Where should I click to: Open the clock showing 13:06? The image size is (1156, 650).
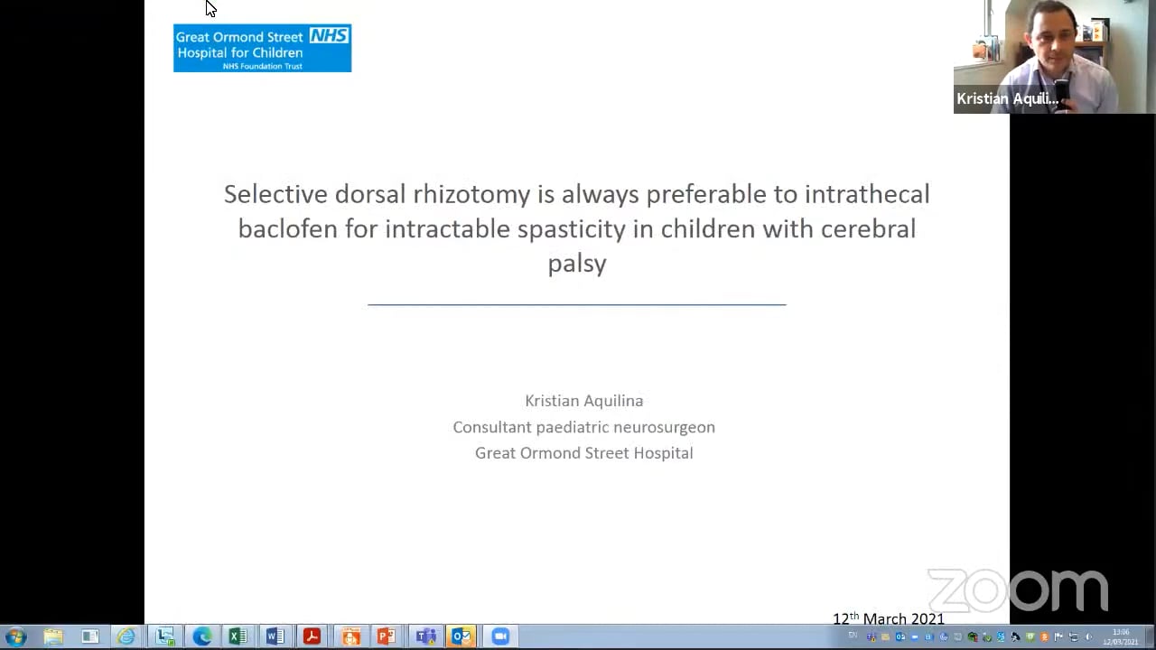[1121, 637]
